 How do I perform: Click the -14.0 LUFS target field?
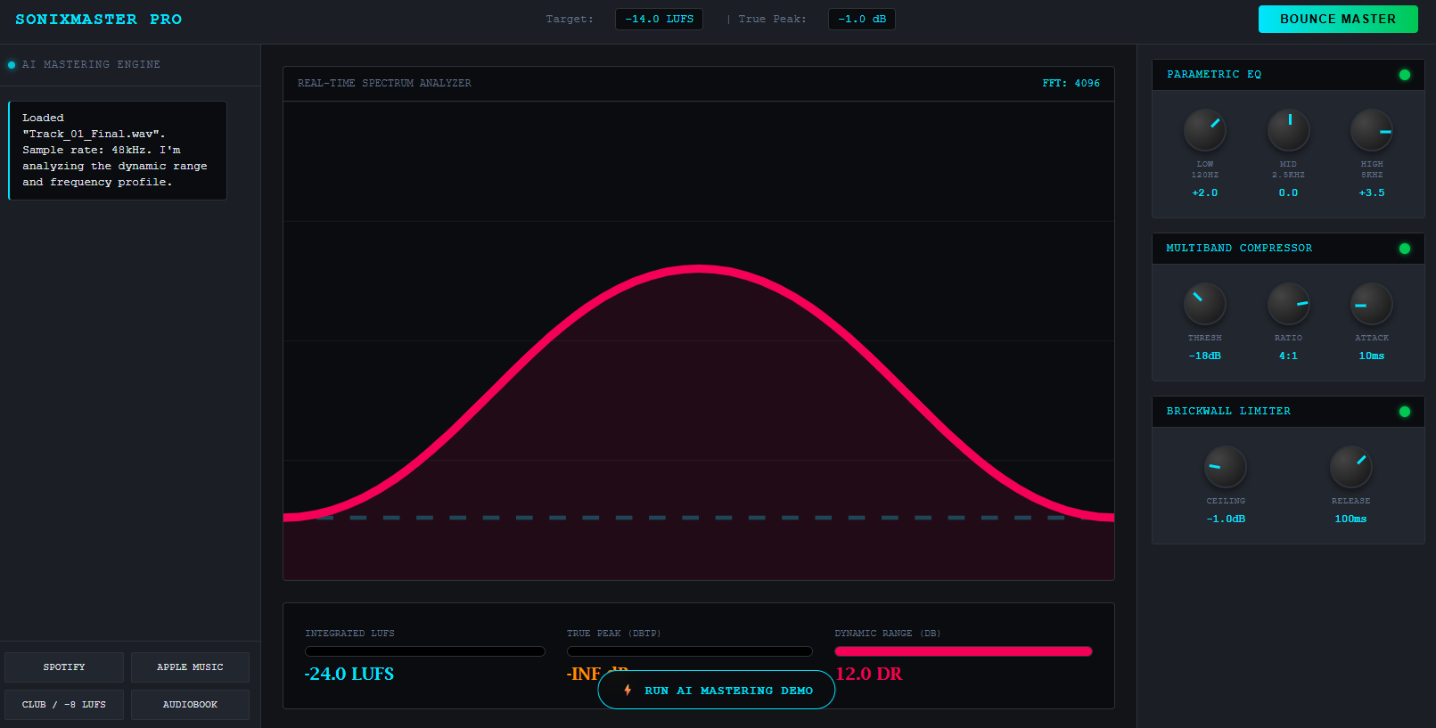pos(659,19)
